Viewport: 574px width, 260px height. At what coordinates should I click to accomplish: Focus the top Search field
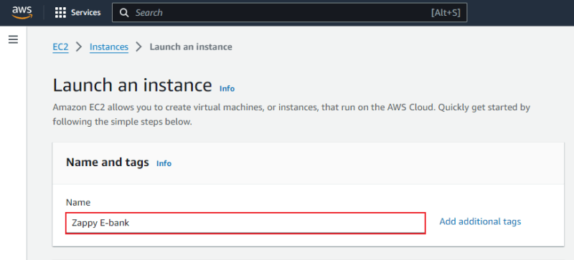289,13
